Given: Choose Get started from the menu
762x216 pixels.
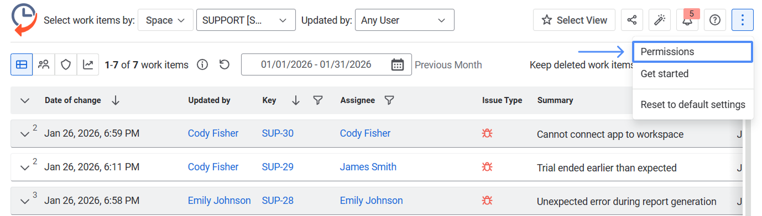Looking at the screenshot, I should pyautogui.click(x=692, y=74).
